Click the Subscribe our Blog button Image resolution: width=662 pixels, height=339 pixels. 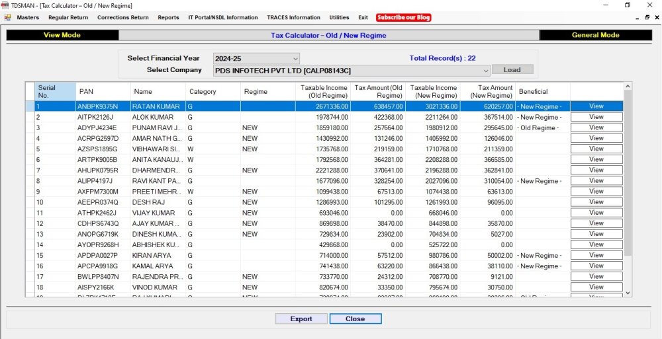403,17
